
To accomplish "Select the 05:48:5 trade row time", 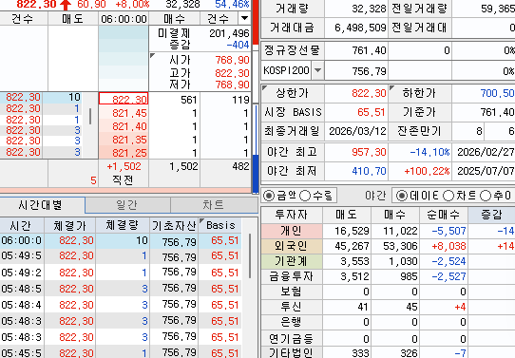I will click(22, 289).
